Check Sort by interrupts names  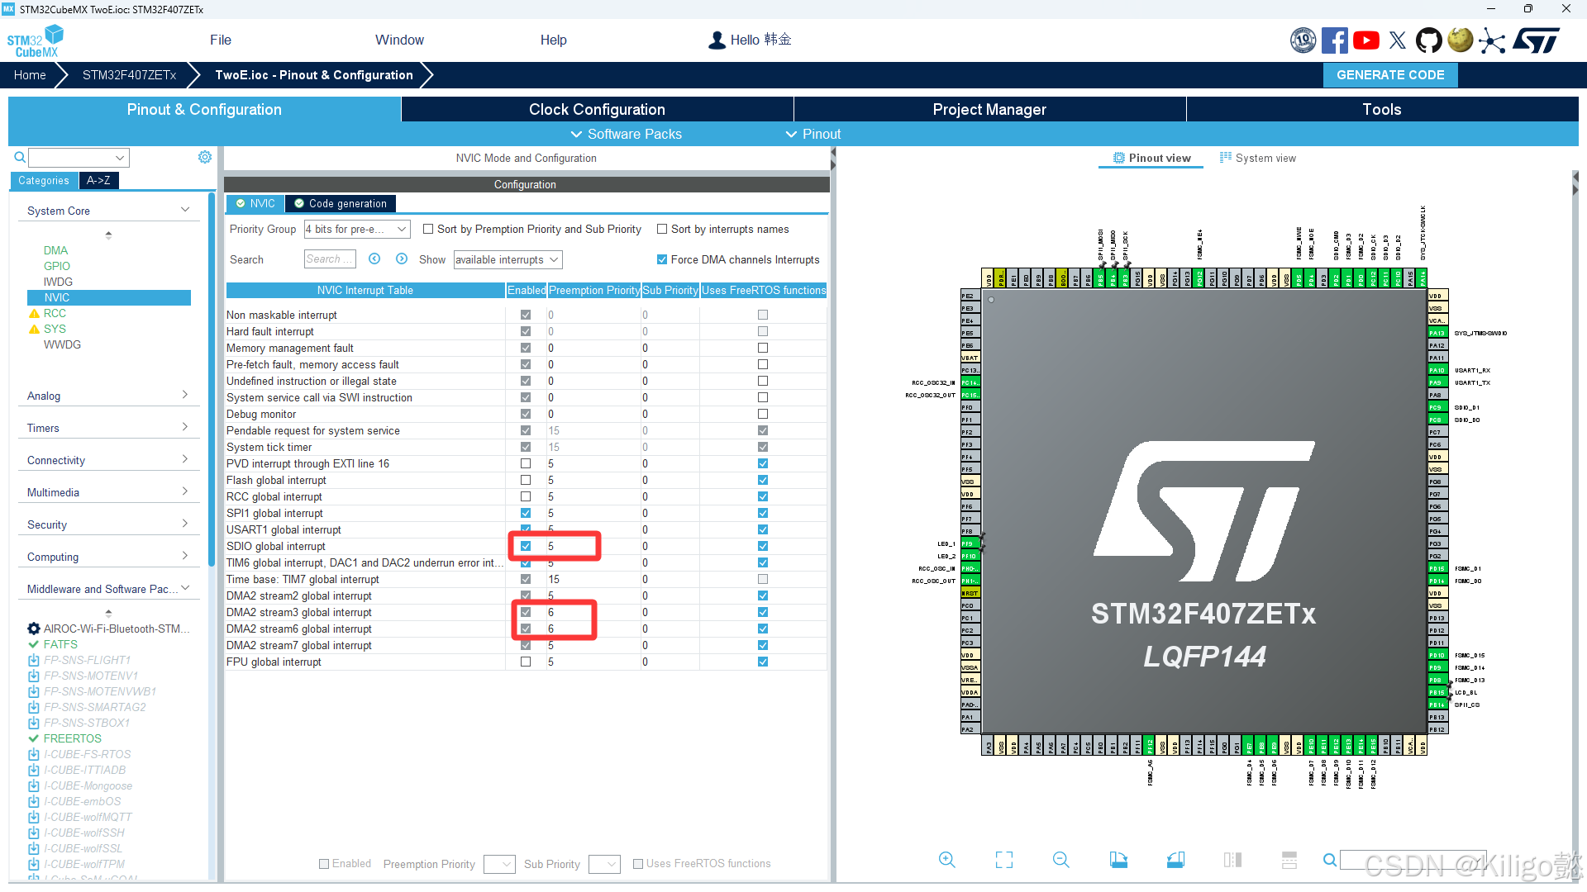(662, 229)
